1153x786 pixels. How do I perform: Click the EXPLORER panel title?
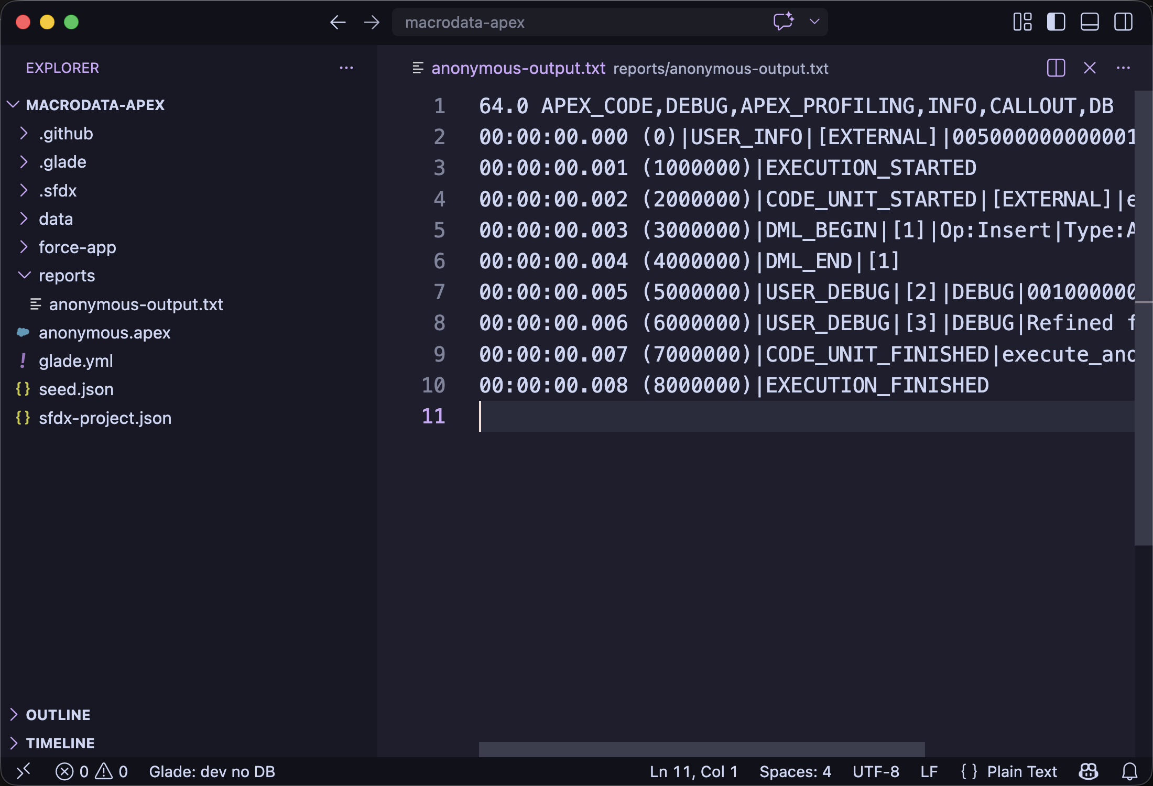62,68
